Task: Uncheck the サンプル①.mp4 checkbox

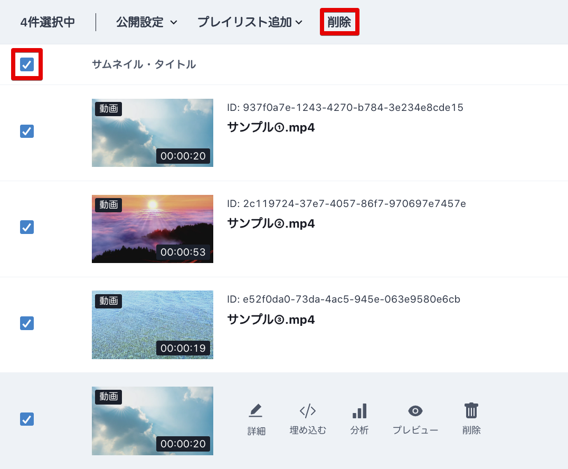Action: (x=27, y=131)
